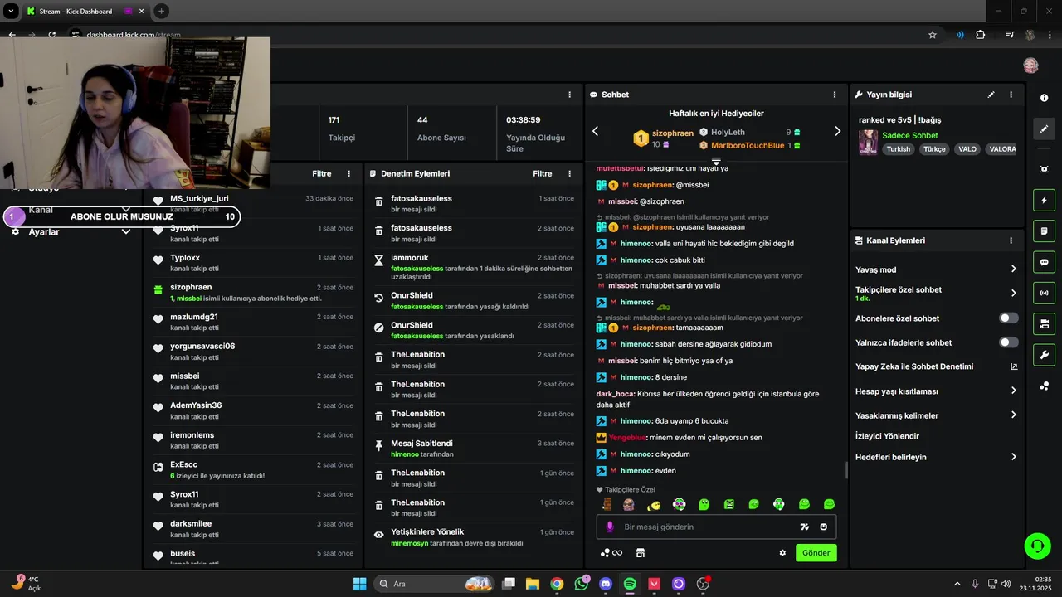Open Sadece Sohbet category link
1062x597 pixels.
(910, 135)
